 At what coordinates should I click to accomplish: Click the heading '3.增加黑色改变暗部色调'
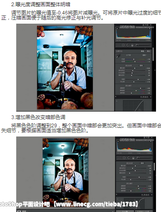click(38, 117)
